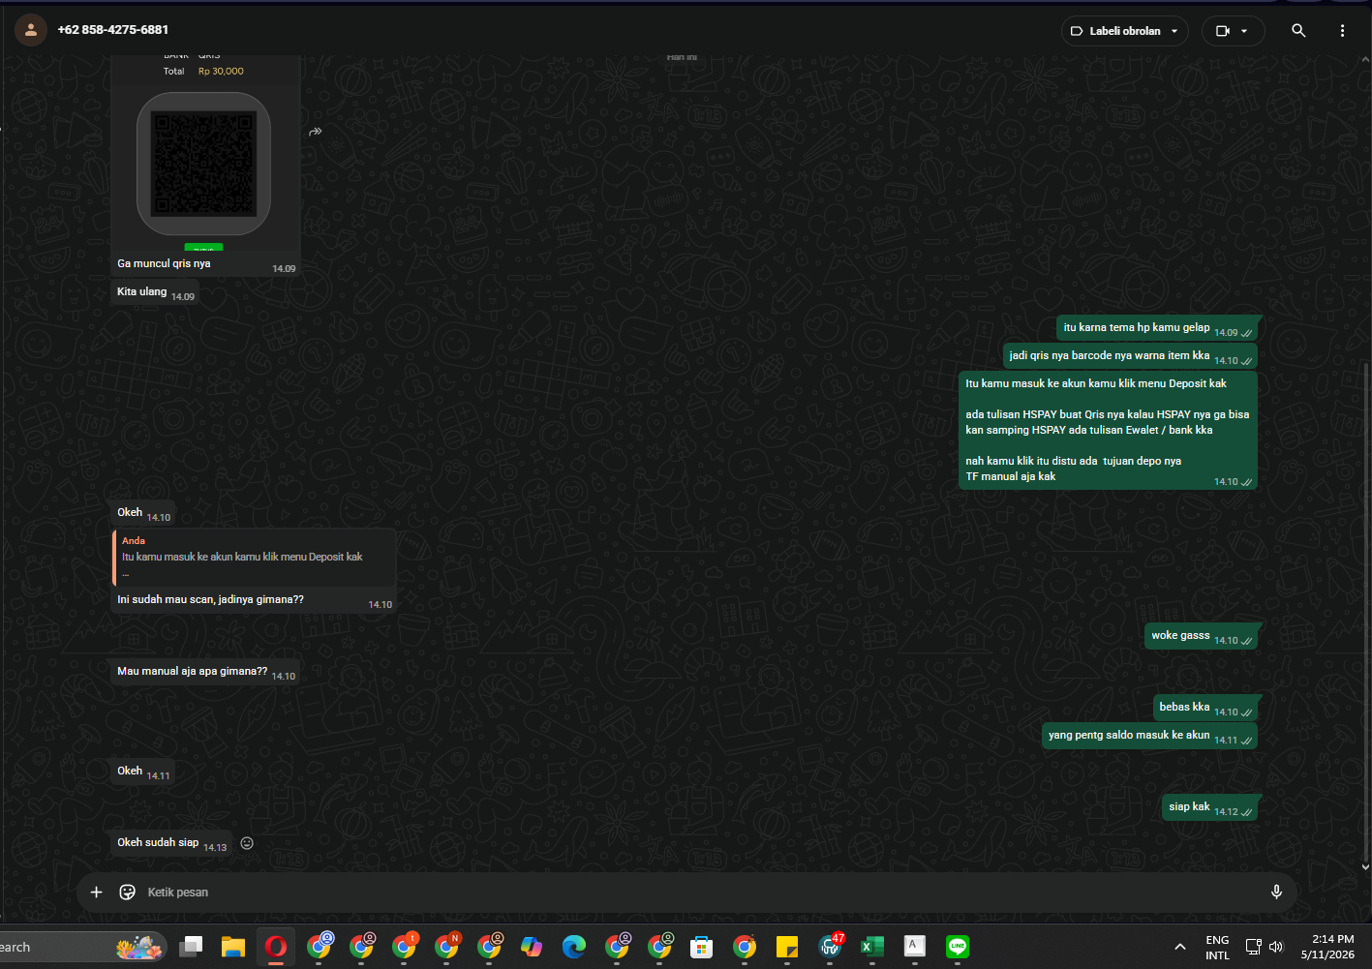The width and height of the screenshot is (1372, 969).
Task: Click the "Okeh" message sent at 14.11
Action: pos(142,772)
